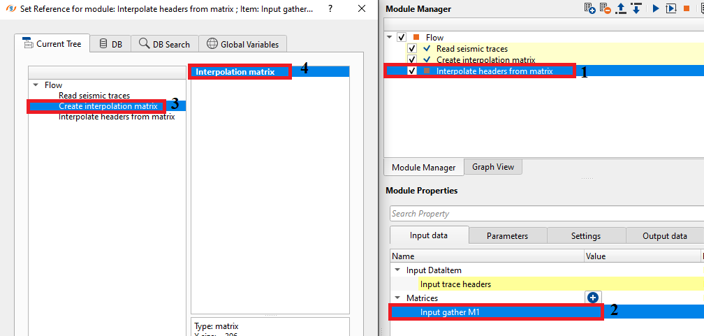Move module down in the flow

pyautogui.click(x=636, y=8)
